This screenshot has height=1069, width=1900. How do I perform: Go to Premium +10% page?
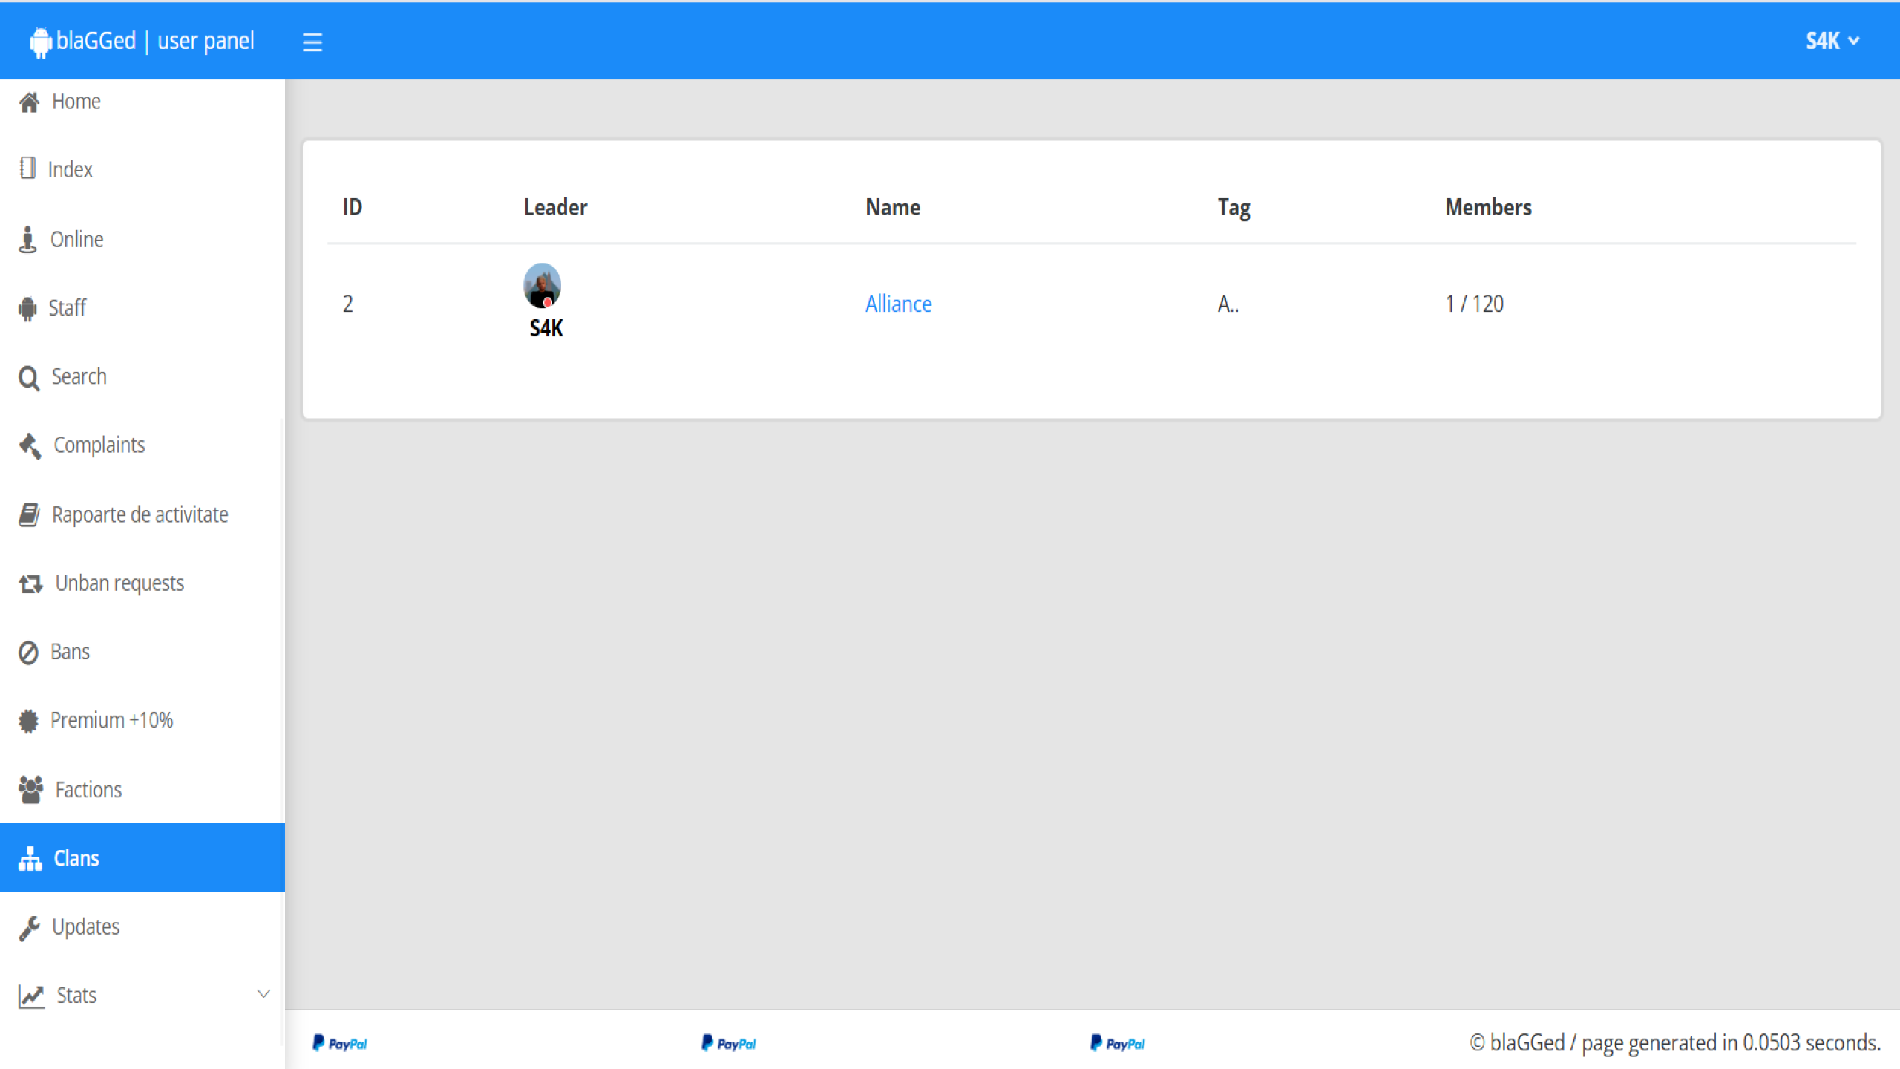tap(111, 720)
